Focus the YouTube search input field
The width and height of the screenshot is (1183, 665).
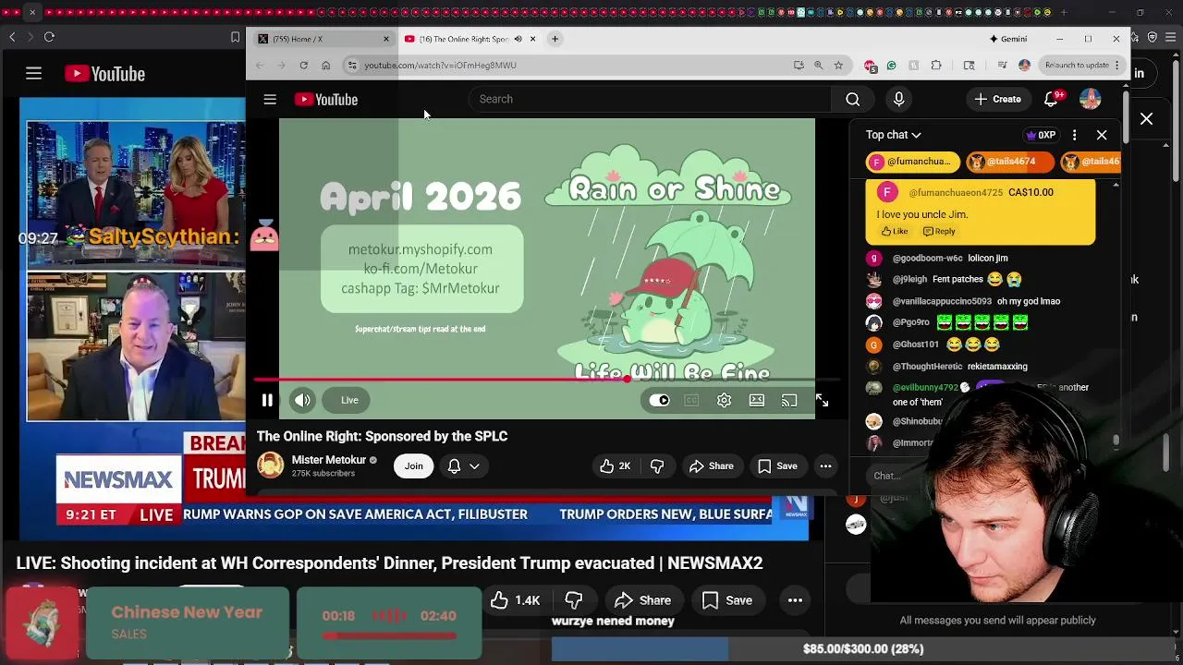(652, 99)
